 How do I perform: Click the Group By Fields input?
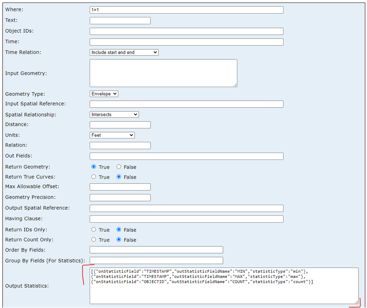point(156,261)
